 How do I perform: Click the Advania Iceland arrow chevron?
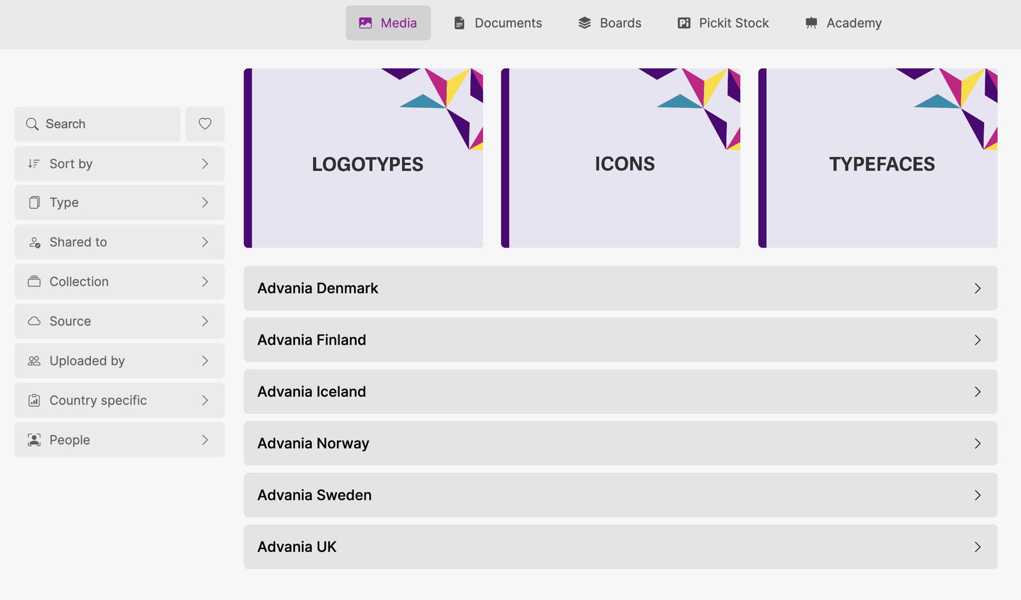978,392
